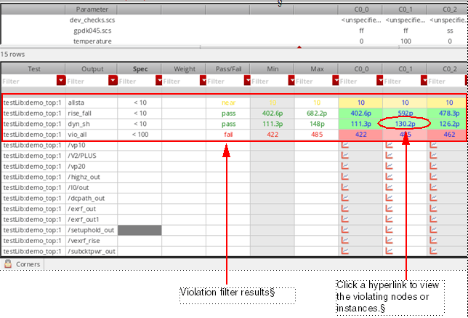Show /exrf_out waveform icon in C0_0

[345, 209]
